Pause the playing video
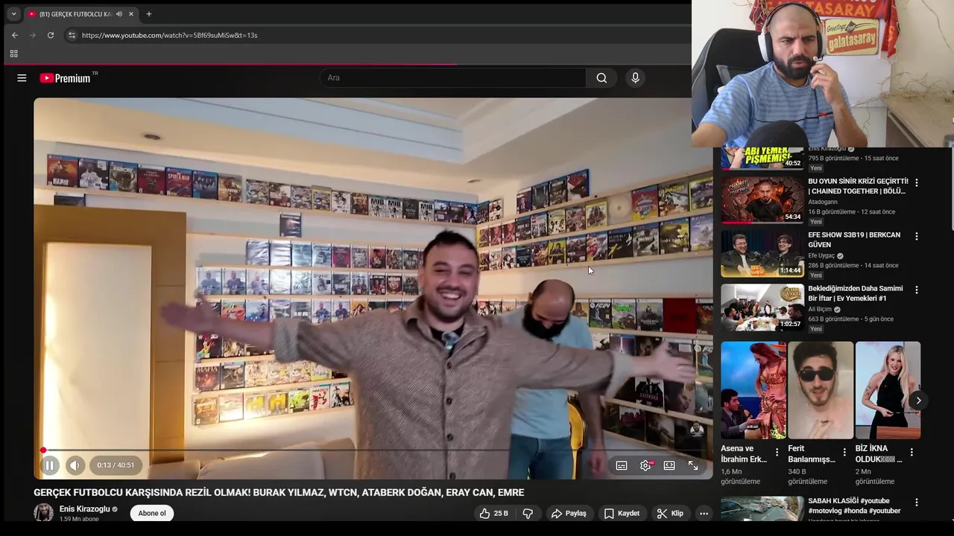 [49, 465]
